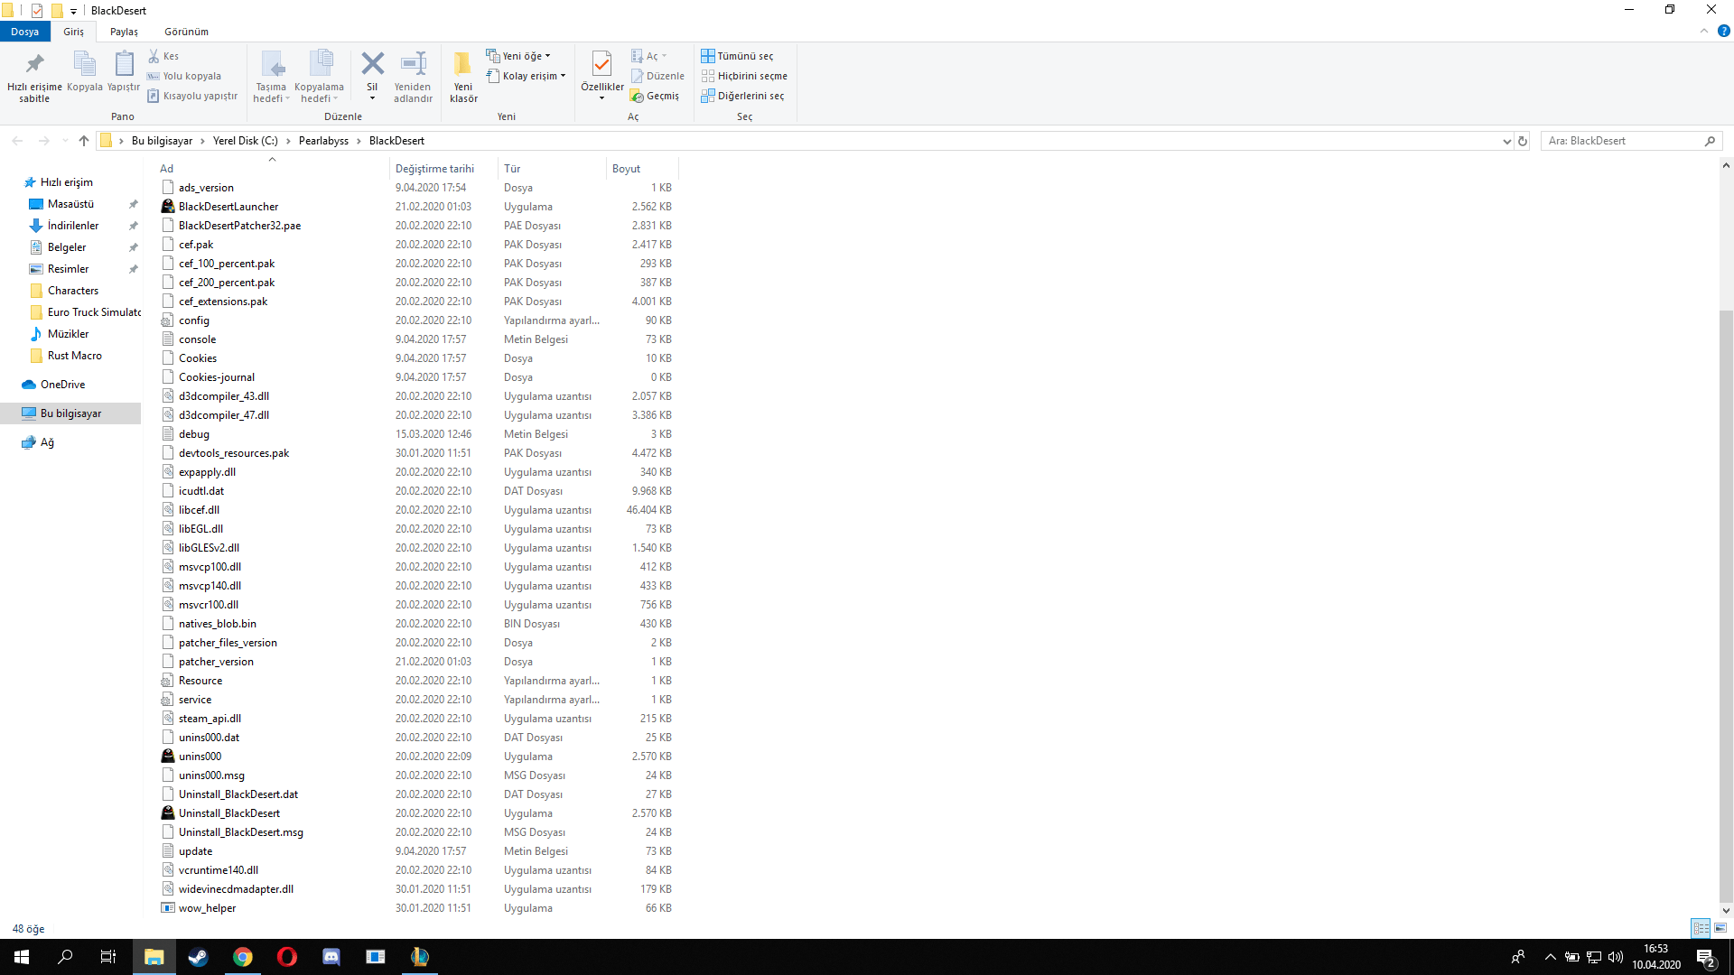Open Task View from taskbar

click(108, 957)
